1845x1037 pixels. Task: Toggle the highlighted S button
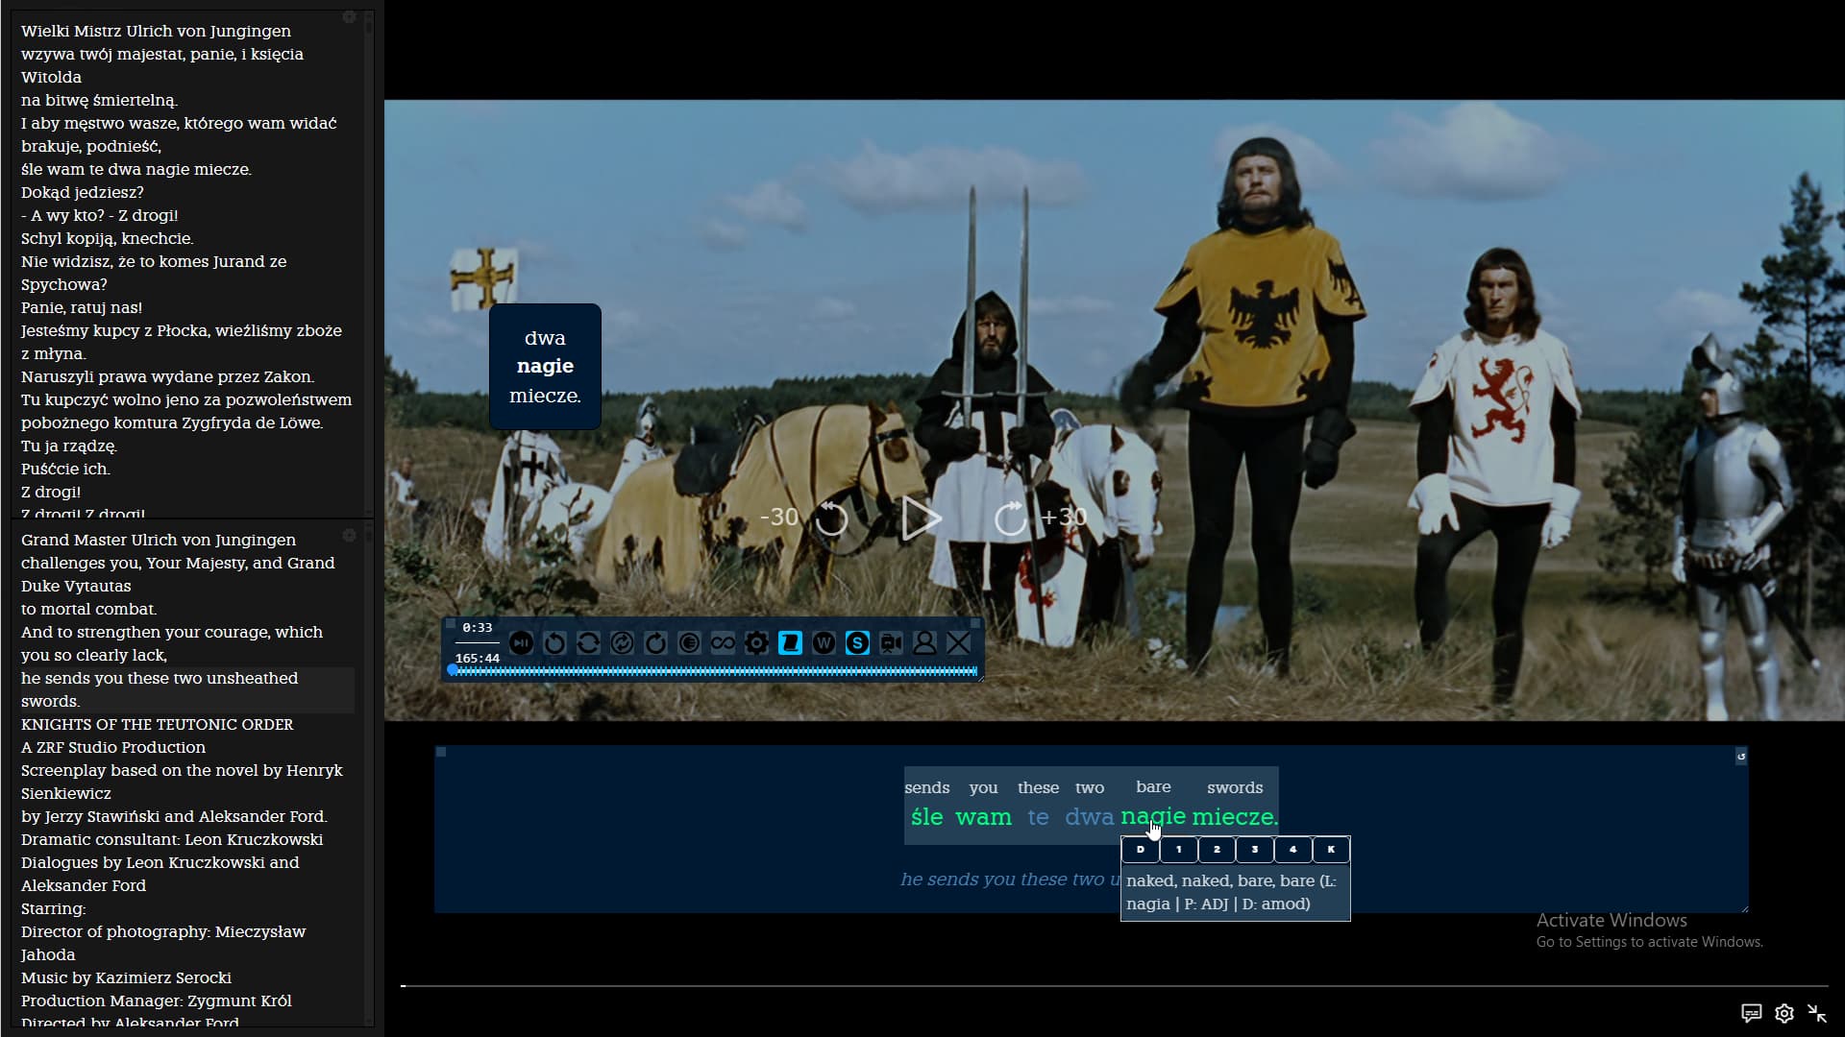[x=857, y=643]
